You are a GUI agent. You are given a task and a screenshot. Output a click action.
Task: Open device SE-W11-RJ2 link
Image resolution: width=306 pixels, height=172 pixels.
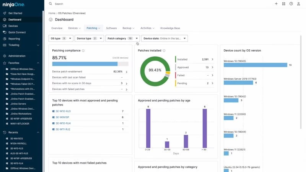pos(63,129)
